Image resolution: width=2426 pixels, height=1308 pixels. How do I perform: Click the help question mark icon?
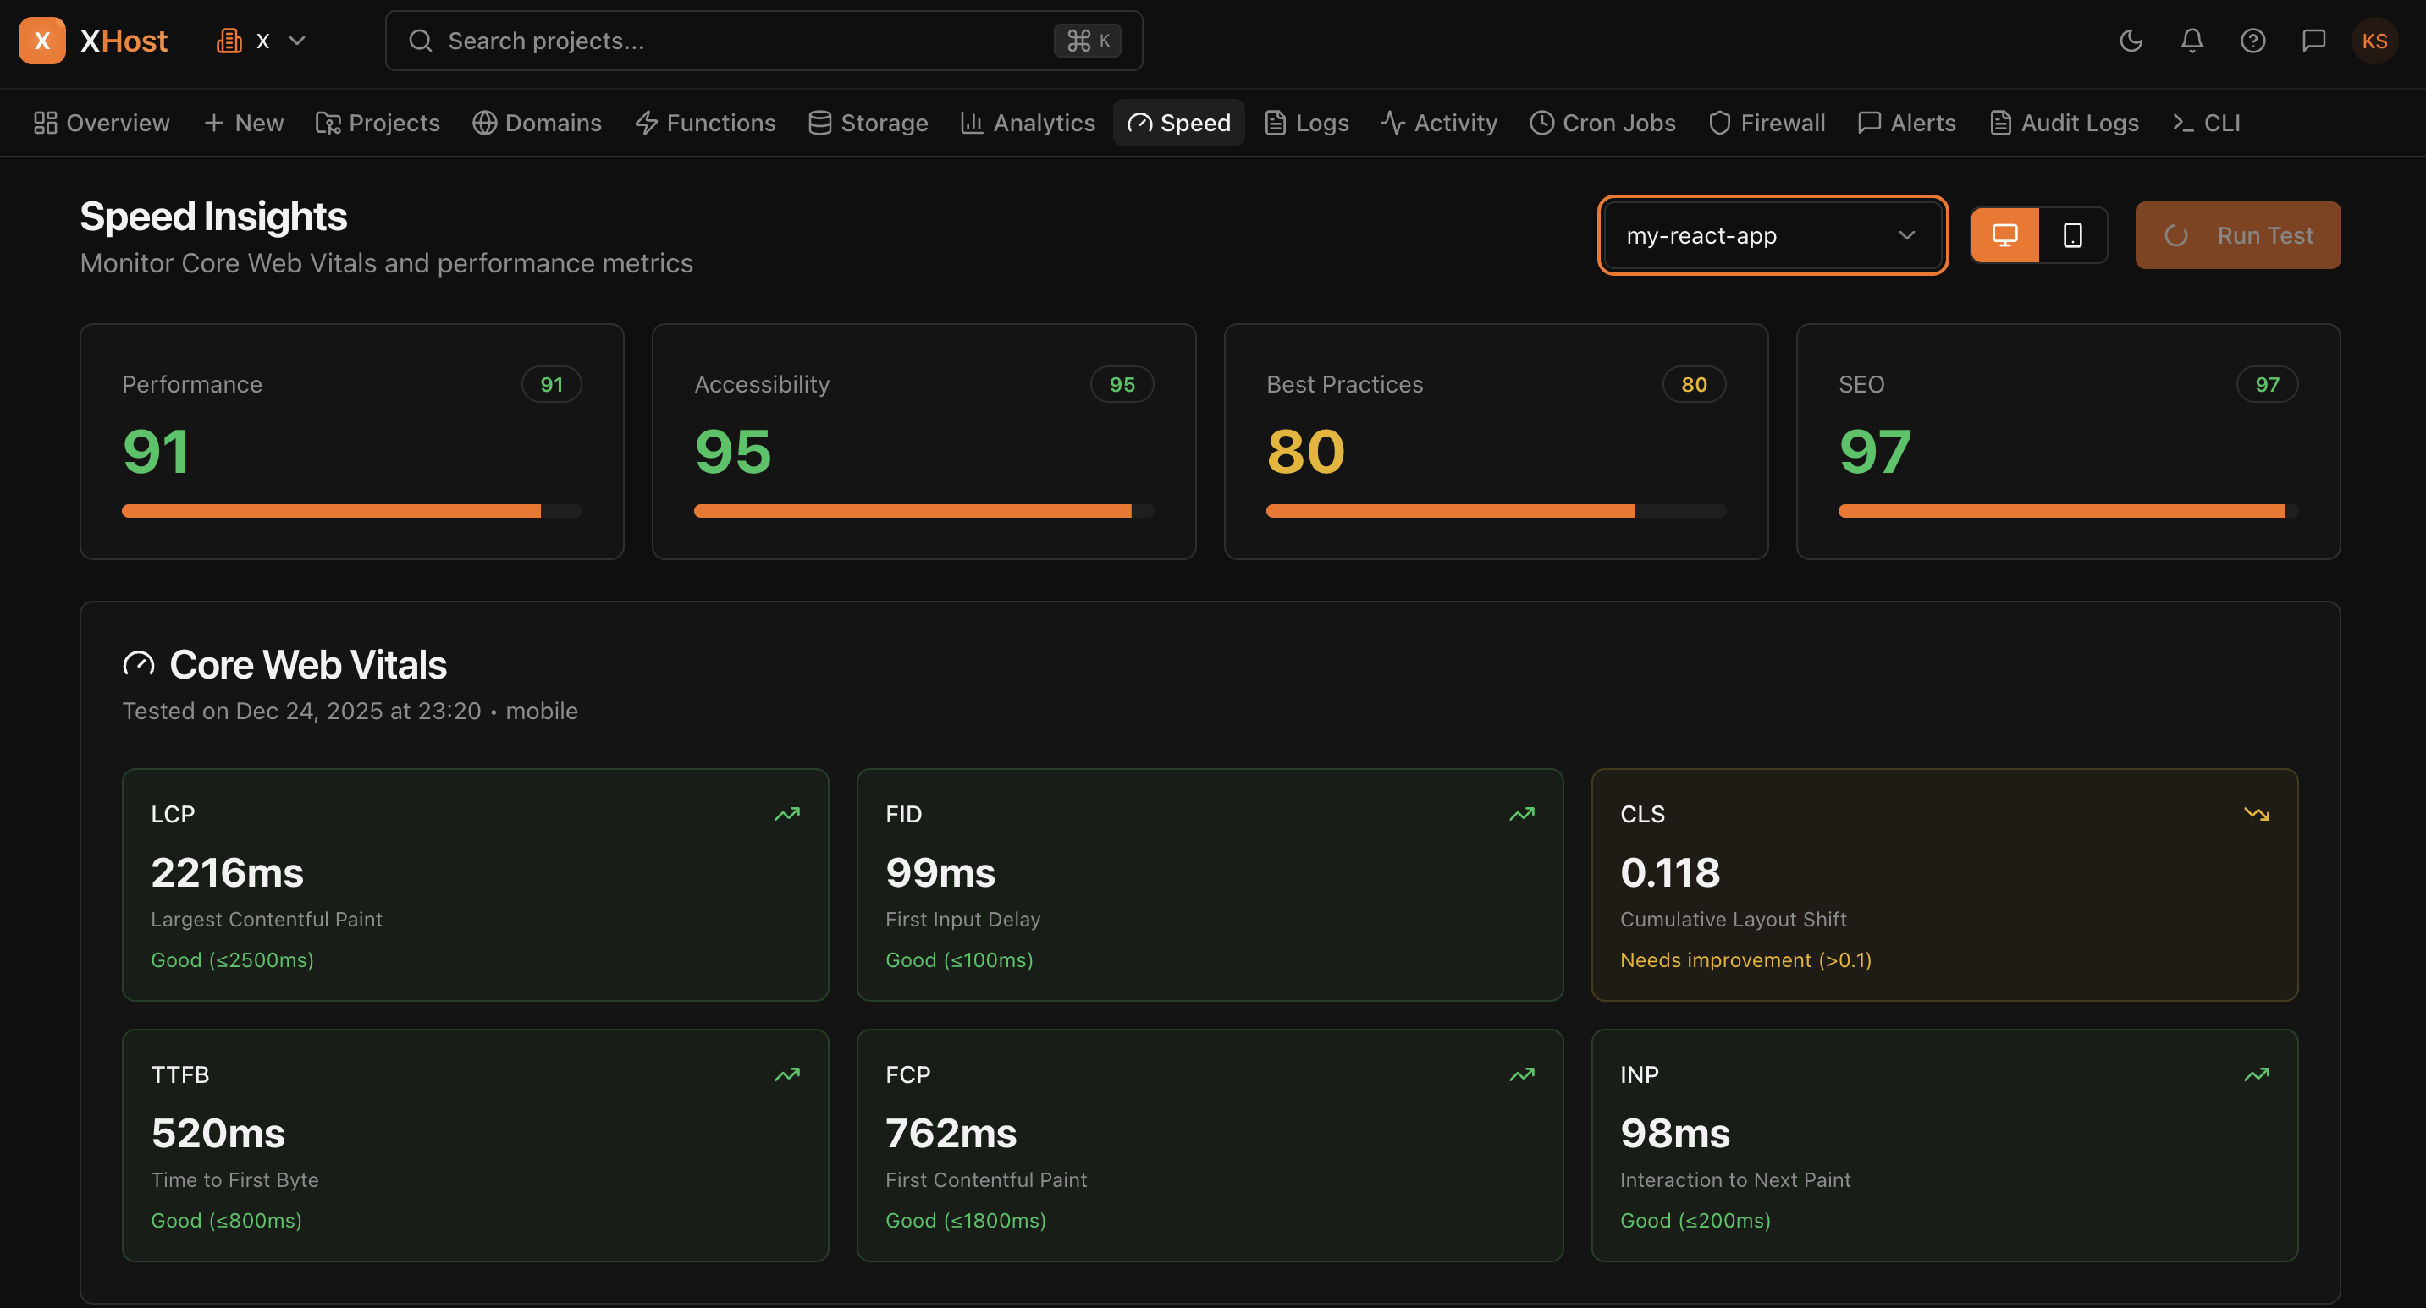point(2252,41)
